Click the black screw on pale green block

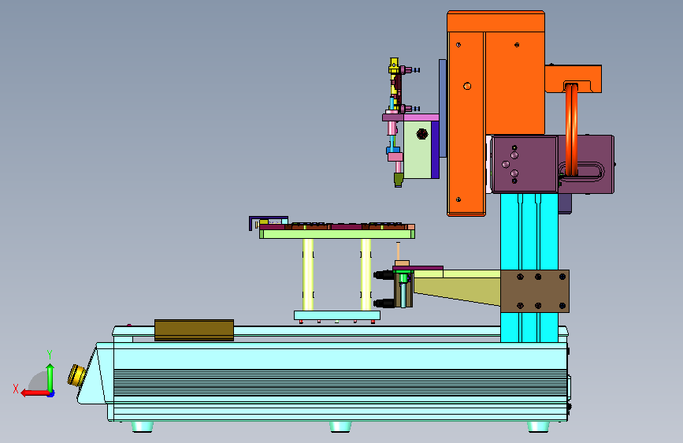coord(421,134)
